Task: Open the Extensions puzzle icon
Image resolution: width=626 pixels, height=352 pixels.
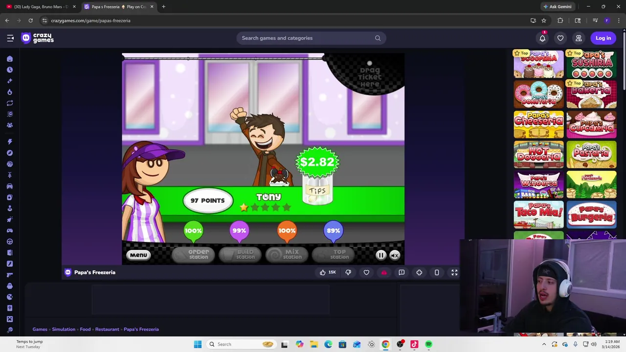Action: click(x=560, y=21)
